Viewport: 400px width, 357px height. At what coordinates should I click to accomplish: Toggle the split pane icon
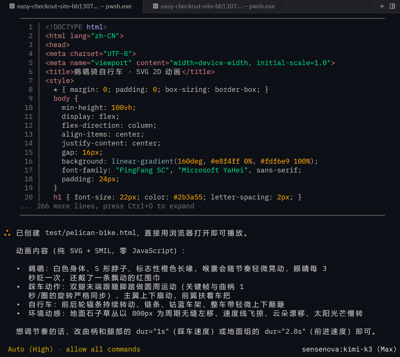click(392, 6)
